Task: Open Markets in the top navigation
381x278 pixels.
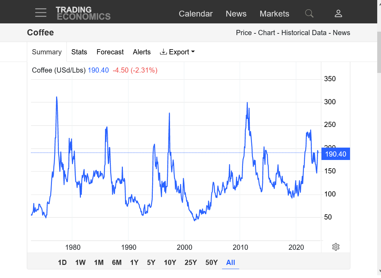Action: coord(274,14)
